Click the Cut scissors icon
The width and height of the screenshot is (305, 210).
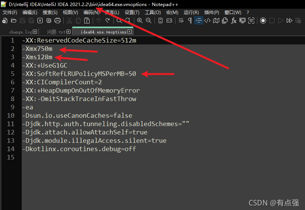(69, 21)
